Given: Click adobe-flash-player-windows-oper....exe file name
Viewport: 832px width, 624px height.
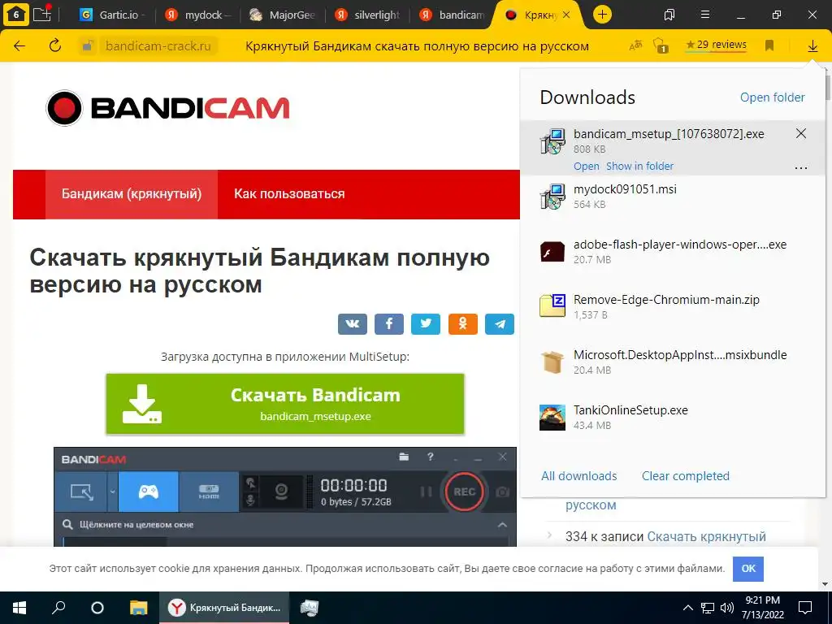Looking at the screenshot, I should [680, 245].
